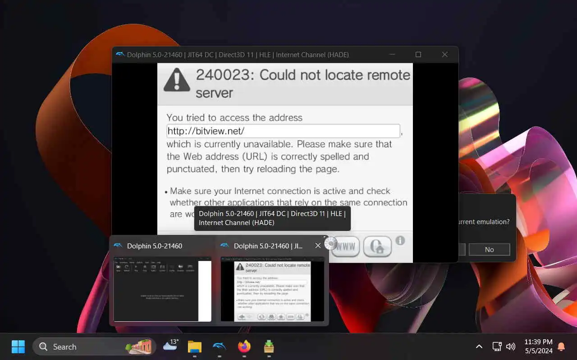Click 'You tried to access the address' text

234,117
